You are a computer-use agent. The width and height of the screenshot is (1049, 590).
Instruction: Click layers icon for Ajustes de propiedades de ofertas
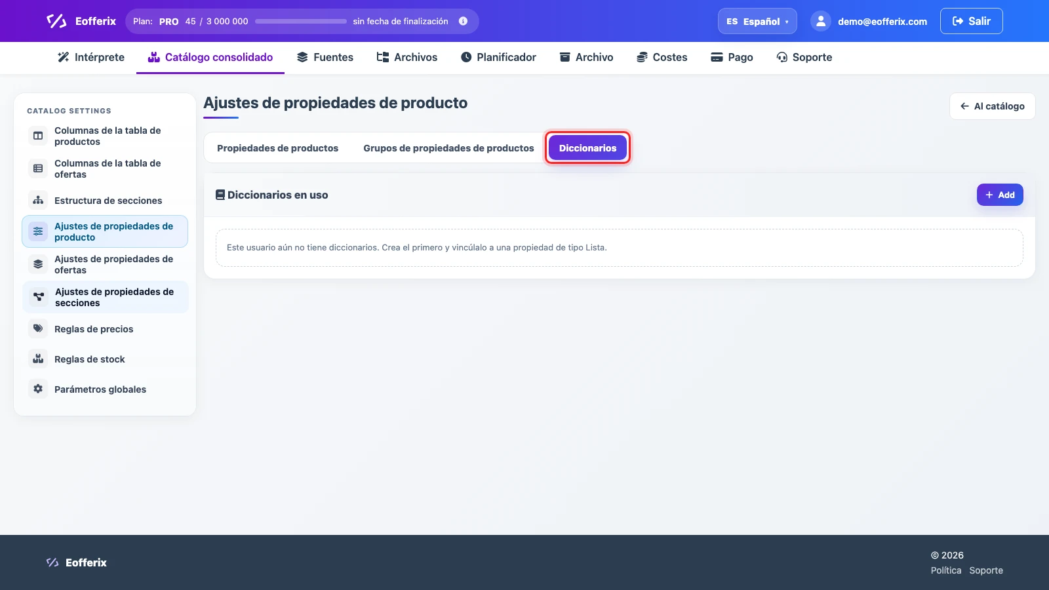tap(38, 264)
